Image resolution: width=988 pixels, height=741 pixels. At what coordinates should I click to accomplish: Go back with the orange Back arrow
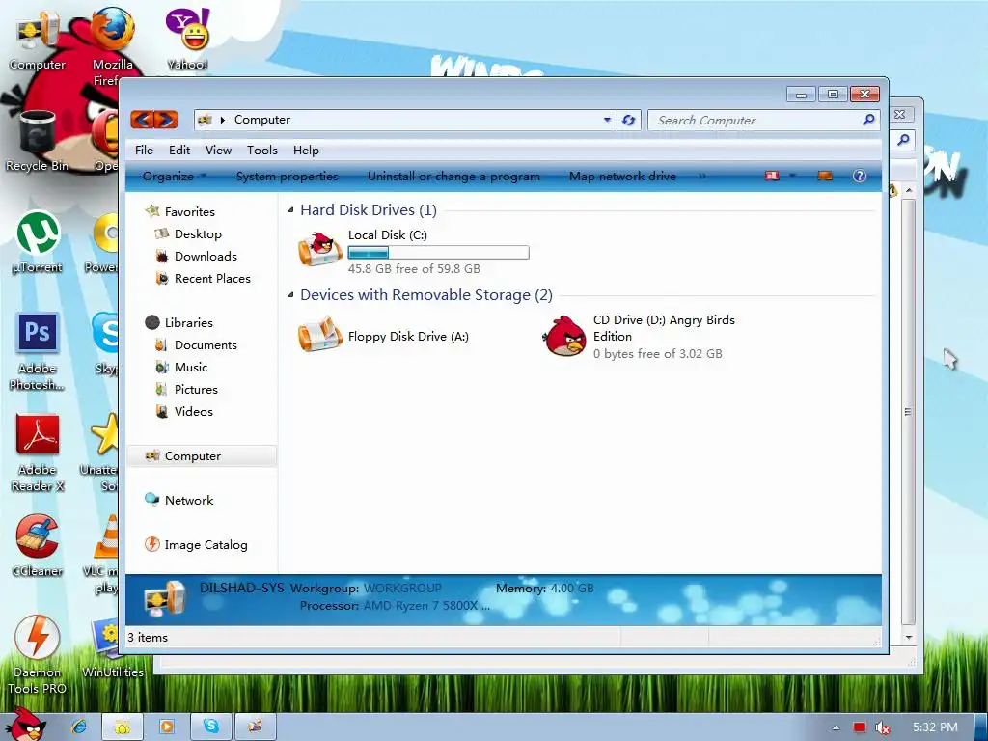click(143, 119)
